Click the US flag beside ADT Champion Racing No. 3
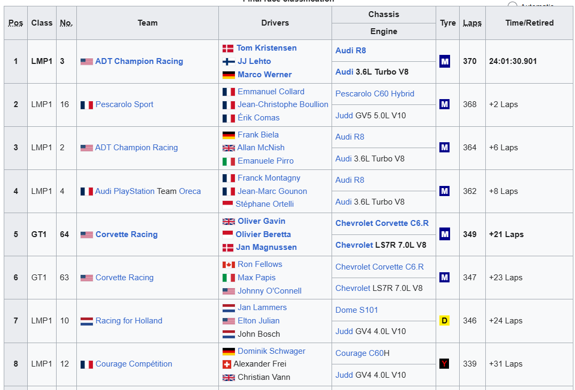The image size is (575, 390). [86, 62]
